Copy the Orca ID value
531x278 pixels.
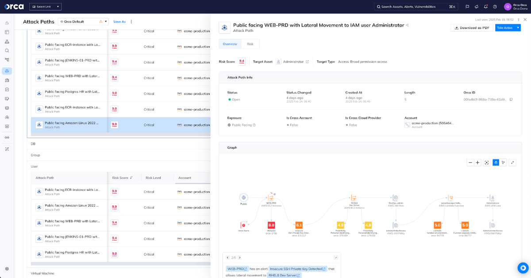tap(511, 100)
